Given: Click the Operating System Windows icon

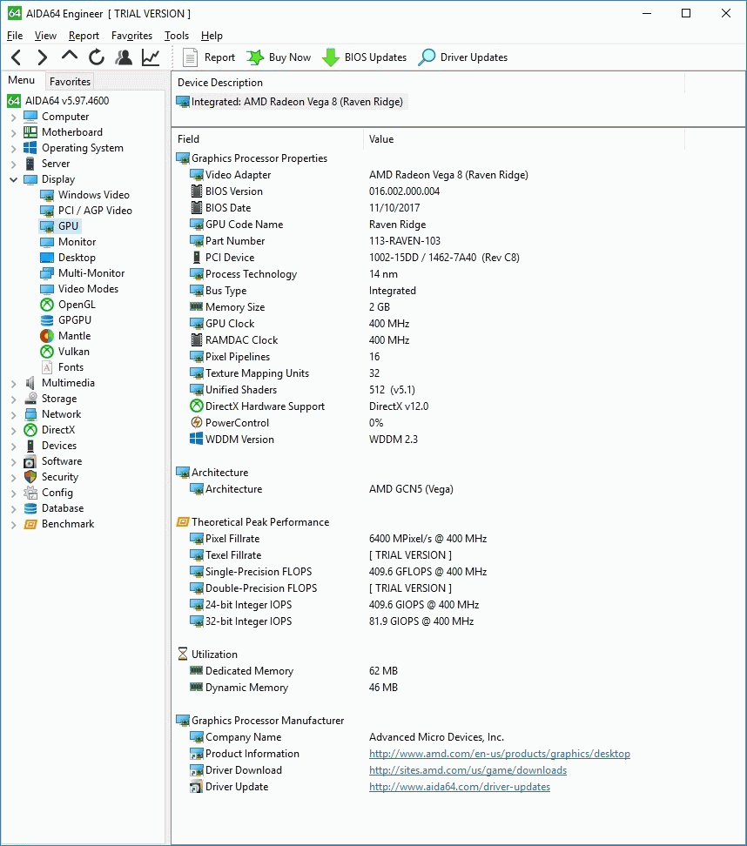Looking at the screenshot, I should point(30,148).
